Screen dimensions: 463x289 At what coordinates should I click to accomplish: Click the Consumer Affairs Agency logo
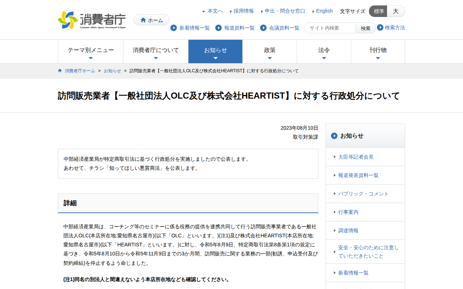click(92, 20)
